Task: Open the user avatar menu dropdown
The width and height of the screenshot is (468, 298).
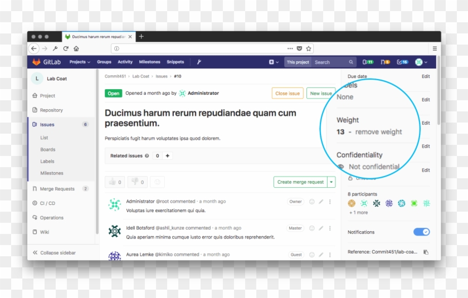Action: (x=421, y=62)
